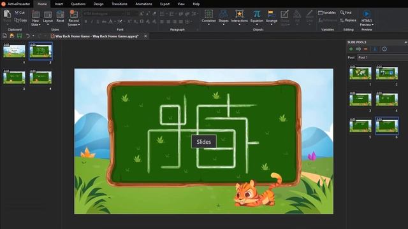Image resolution: width=408 pixels, height=229 pixels.
Task: Open the font name combo box
Action: (x=104, y=14)
